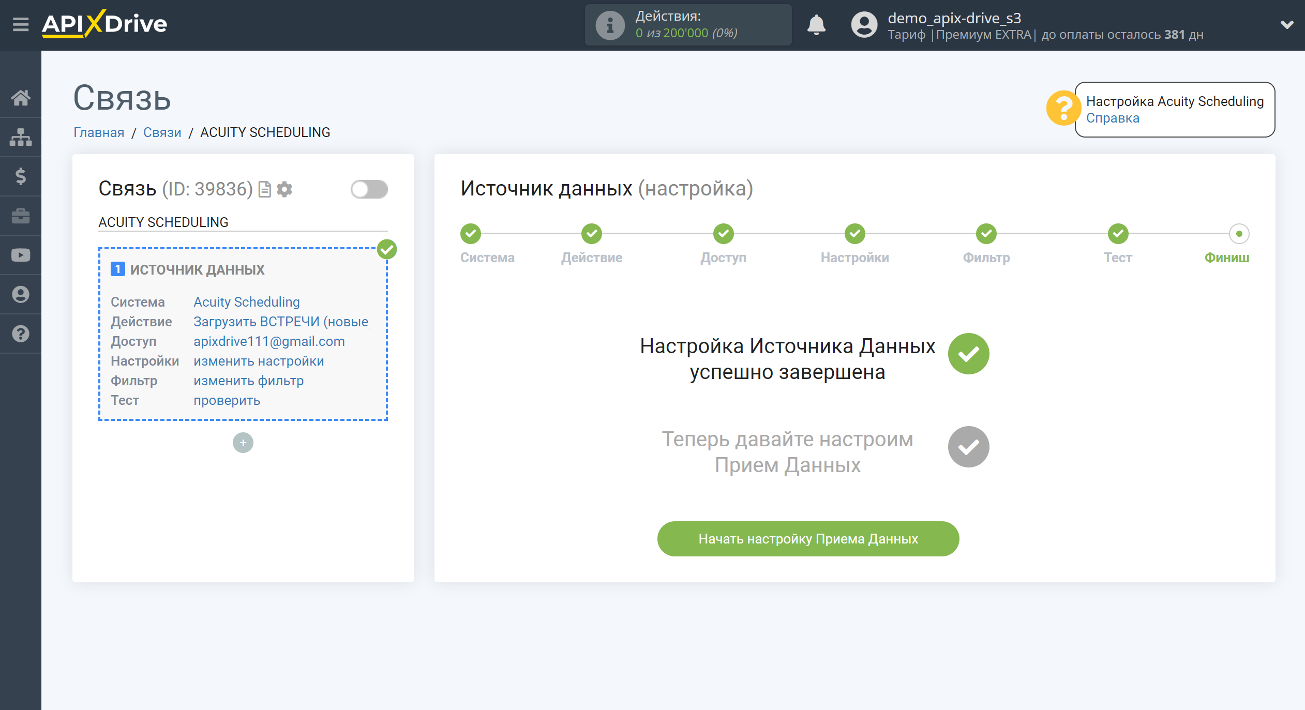The width and height of the screenshot is (1305, 710).
Task: Add a new block with plus icon
Action: (243, 443)
